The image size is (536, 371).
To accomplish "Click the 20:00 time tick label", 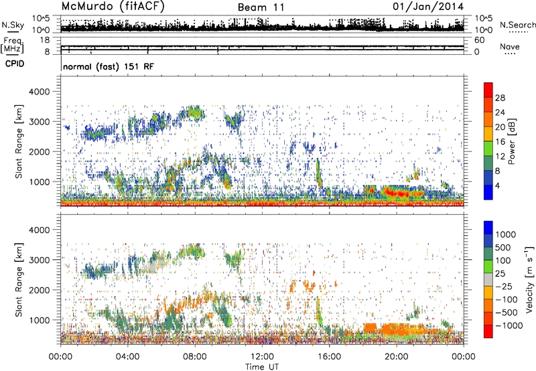I will (397, 357).
